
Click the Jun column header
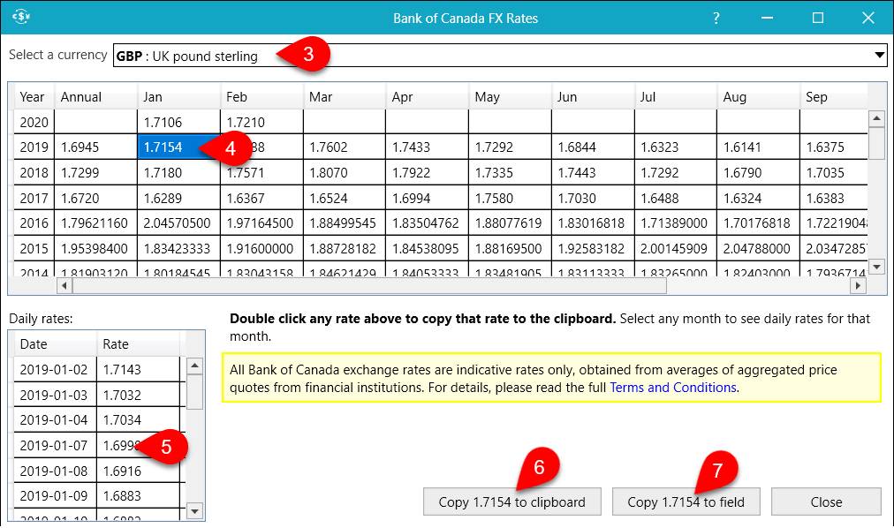click(x=593, y=97)
